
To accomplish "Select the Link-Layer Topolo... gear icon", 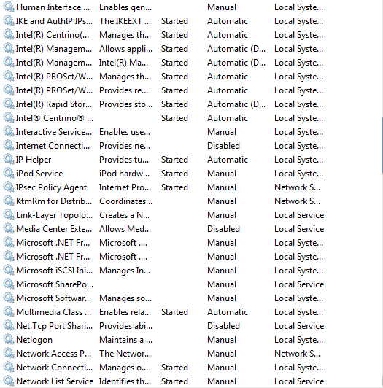I will tap(9, 214).
